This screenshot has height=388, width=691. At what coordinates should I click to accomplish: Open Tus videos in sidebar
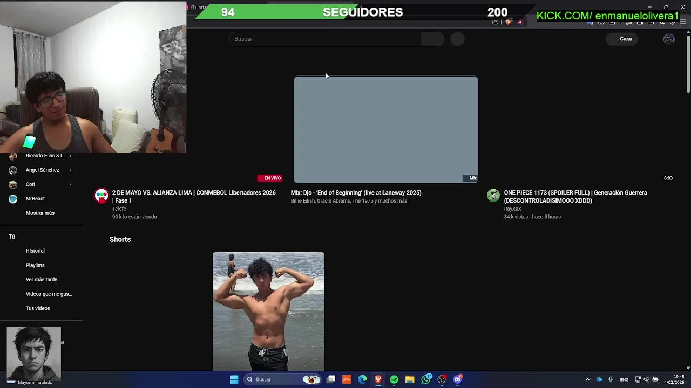38,308
